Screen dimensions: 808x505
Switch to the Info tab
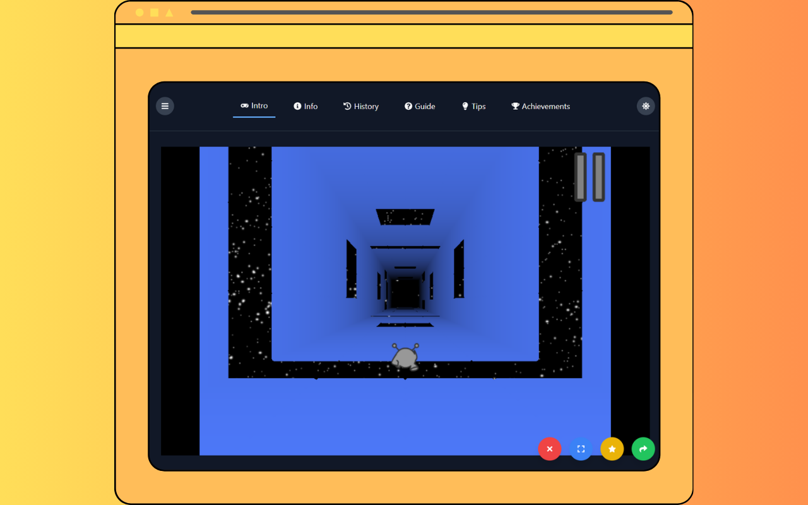click(x=306, y=106)
